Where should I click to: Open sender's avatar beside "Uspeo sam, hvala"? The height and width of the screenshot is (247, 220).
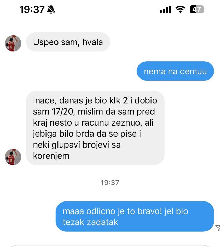pyautogui.click(x=13, y=43)
